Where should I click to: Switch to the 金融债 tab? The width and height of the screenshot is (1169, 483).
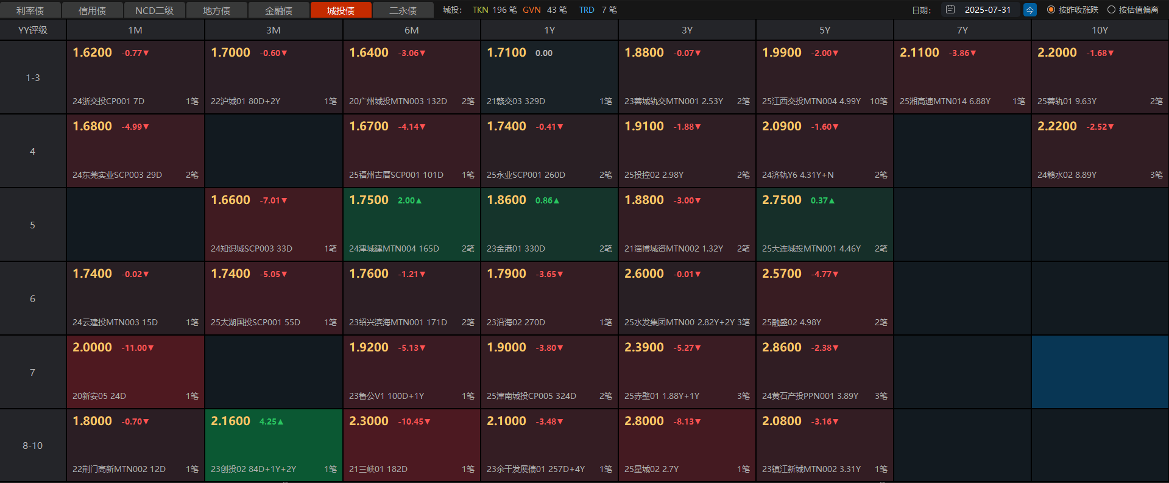pos(279,10)
